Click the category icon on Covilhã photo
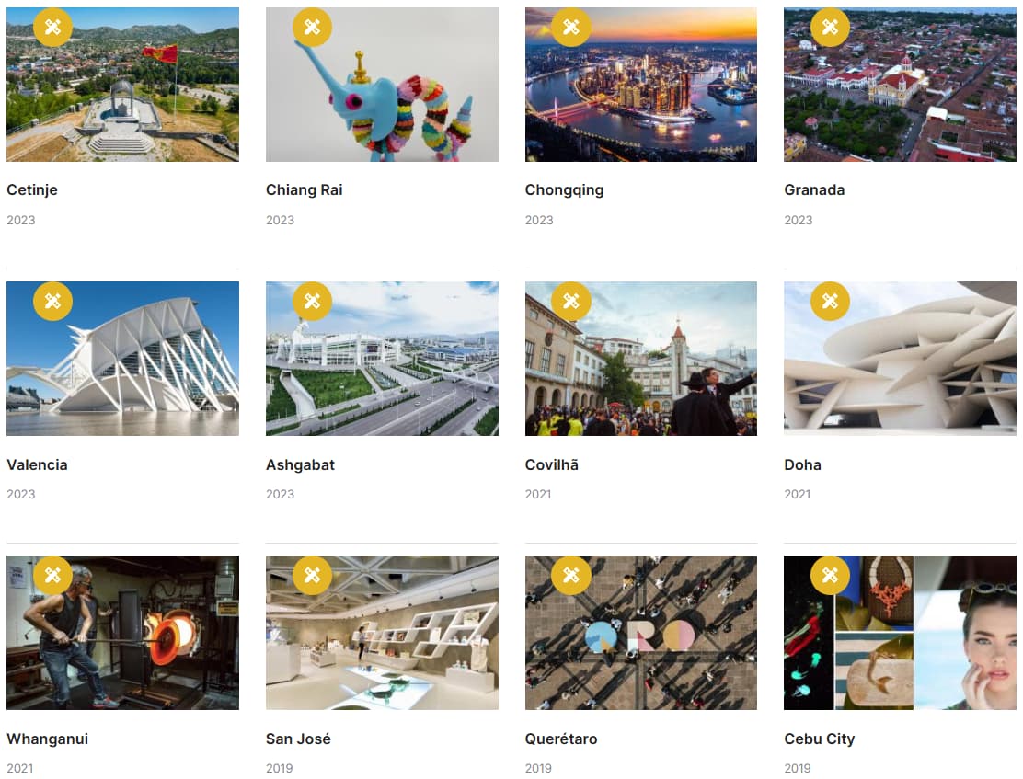 pos(571,301)
